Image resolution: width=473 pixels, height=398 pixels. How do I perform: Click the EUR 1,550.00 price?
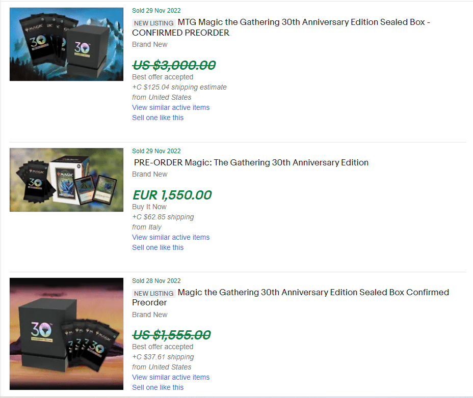[172, 195]
